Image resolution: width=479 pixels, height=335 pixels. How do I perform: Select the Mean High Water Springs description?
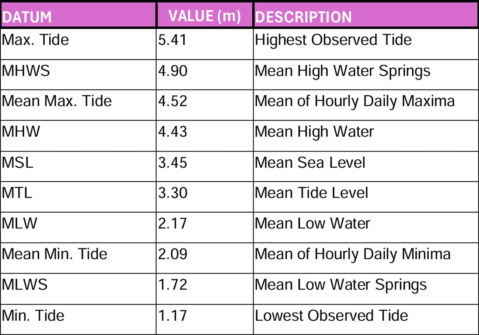click(342, 71)
